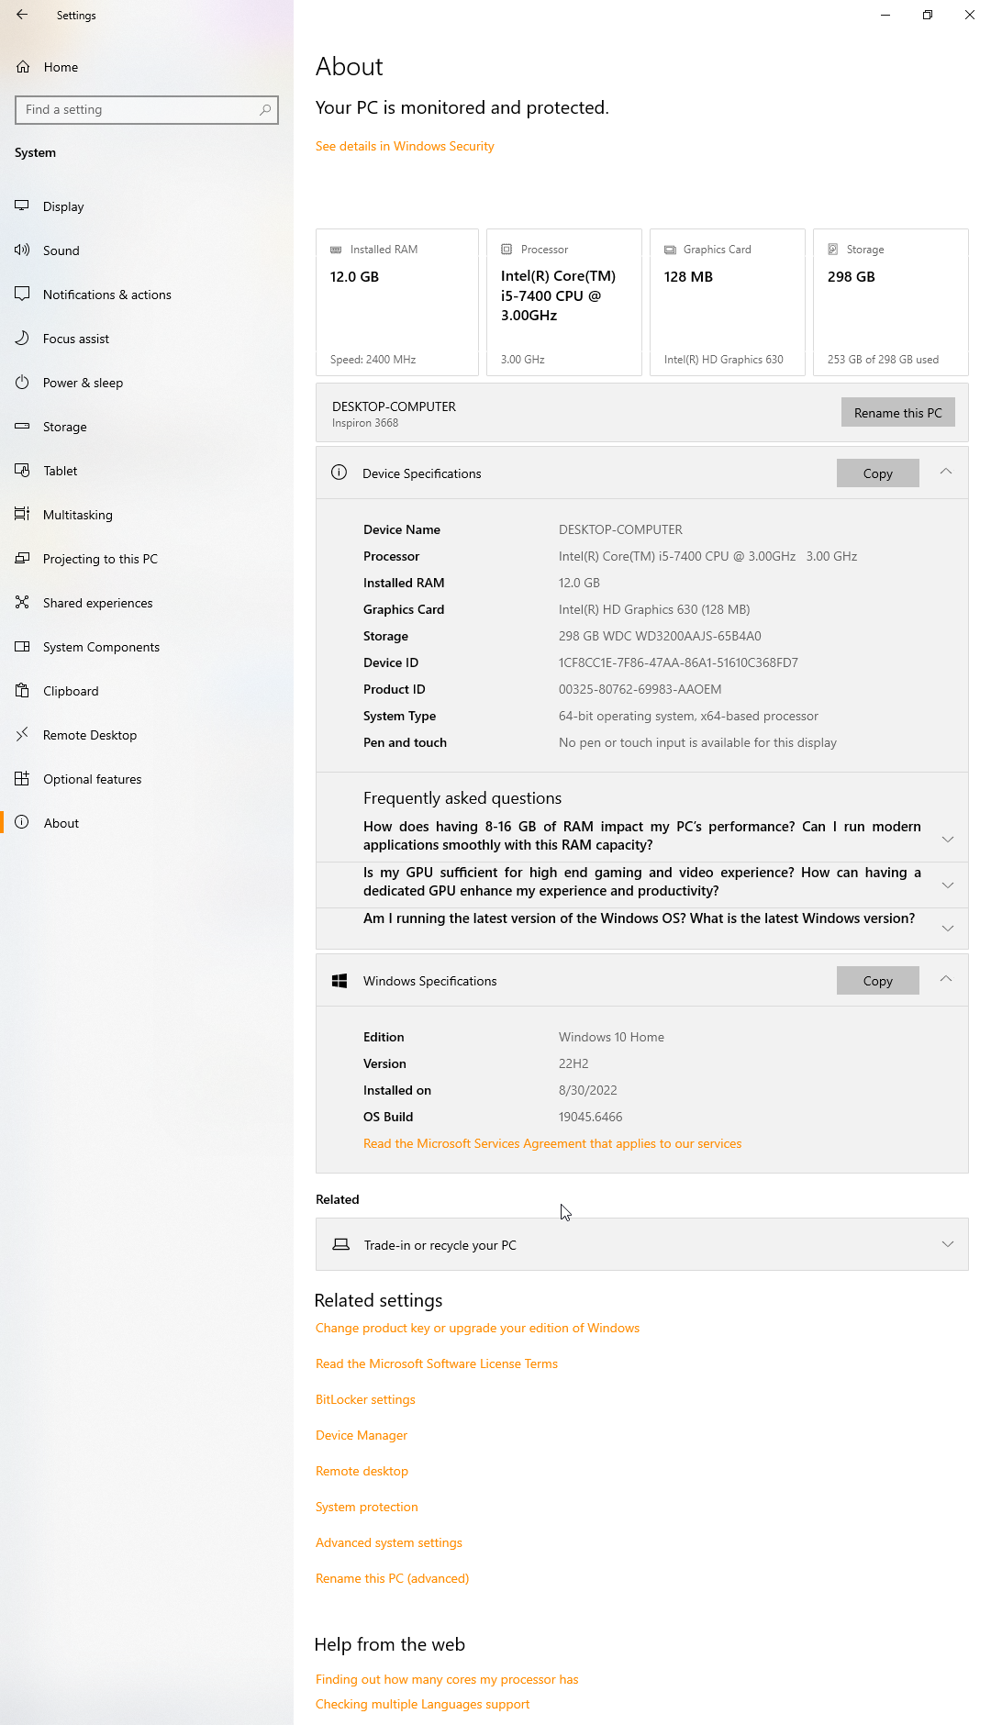This screenshot has width=991, height=1725.
Task: Open See details in Windows Security
Action: click(405, 146)
